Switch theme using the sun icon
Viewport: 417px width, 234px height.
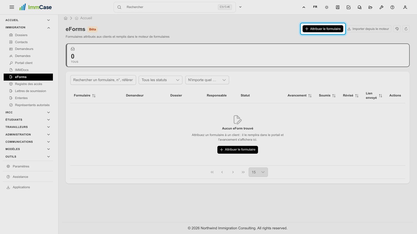click(327, 7)
